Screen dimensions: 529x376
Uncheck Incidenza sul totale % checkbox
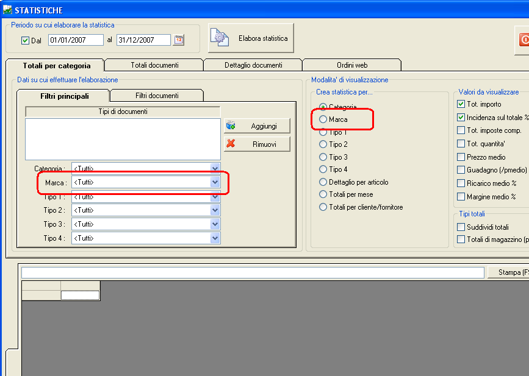pyautogui.click(x=461, y=117)
